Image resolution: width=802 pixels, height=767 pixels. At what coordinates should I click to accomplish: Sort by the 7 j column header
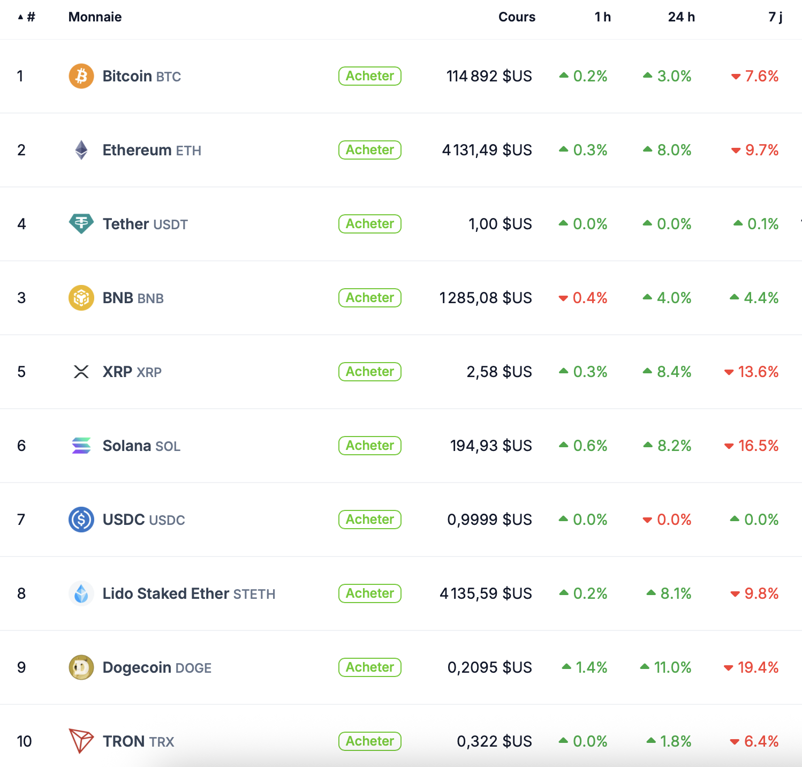coord(775,17)
